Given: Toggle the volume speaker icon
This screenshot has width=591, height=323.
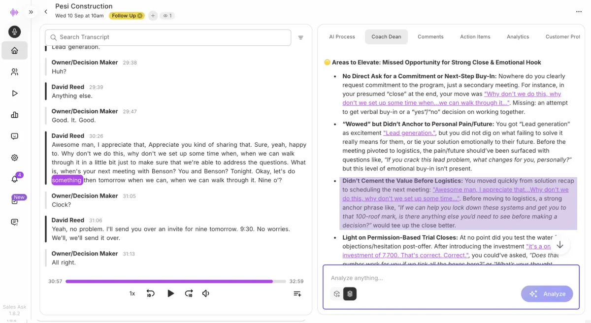Looking at the screenshot, I should 206,293.
